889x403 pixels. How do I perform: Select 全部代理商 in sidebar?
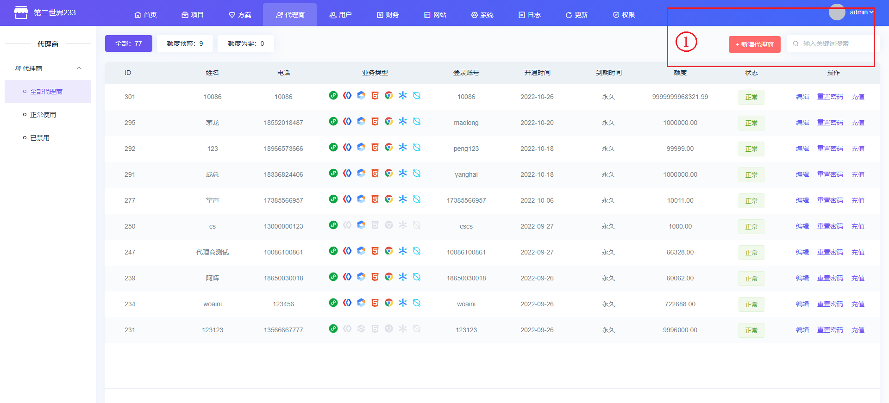pos(48,92)
